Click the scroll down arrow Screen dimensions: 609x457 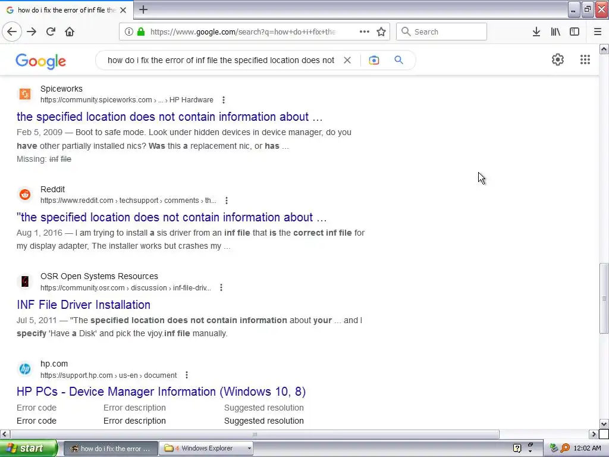tap(604, 424)
